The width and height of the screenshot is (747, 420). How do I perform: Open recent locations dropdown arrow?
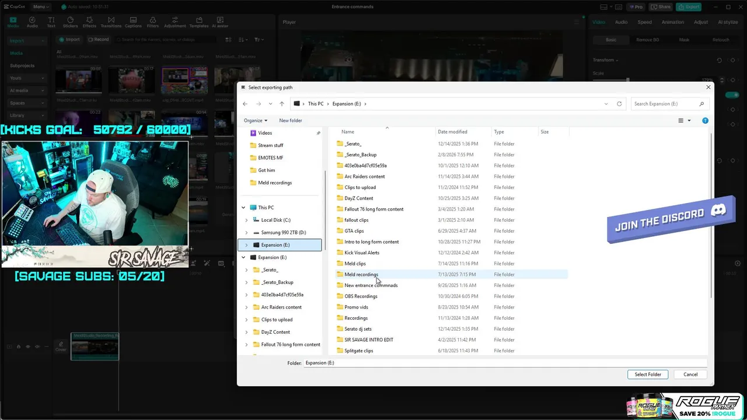pyautogui.click(x=270, y=104)
